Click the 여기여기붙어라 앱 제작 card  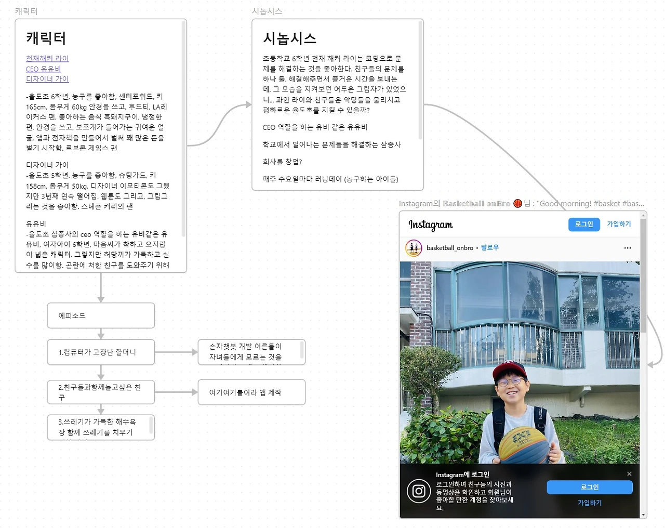[x=251, y=392]
